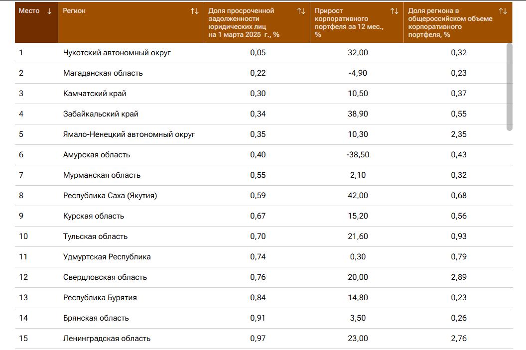
Task: Select the Ленинградская область row
Action: coord(107,339)
